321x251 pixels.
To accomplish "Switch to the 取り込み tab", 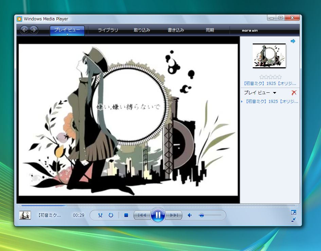I will tap(142, 30).
